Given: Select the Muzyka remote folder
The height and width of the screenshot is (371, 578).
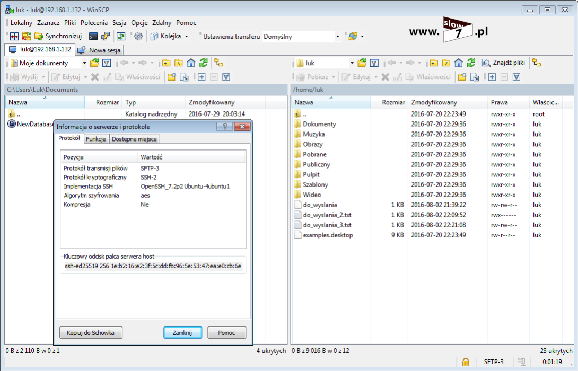Looking at the screenshot, I should 314,134.
